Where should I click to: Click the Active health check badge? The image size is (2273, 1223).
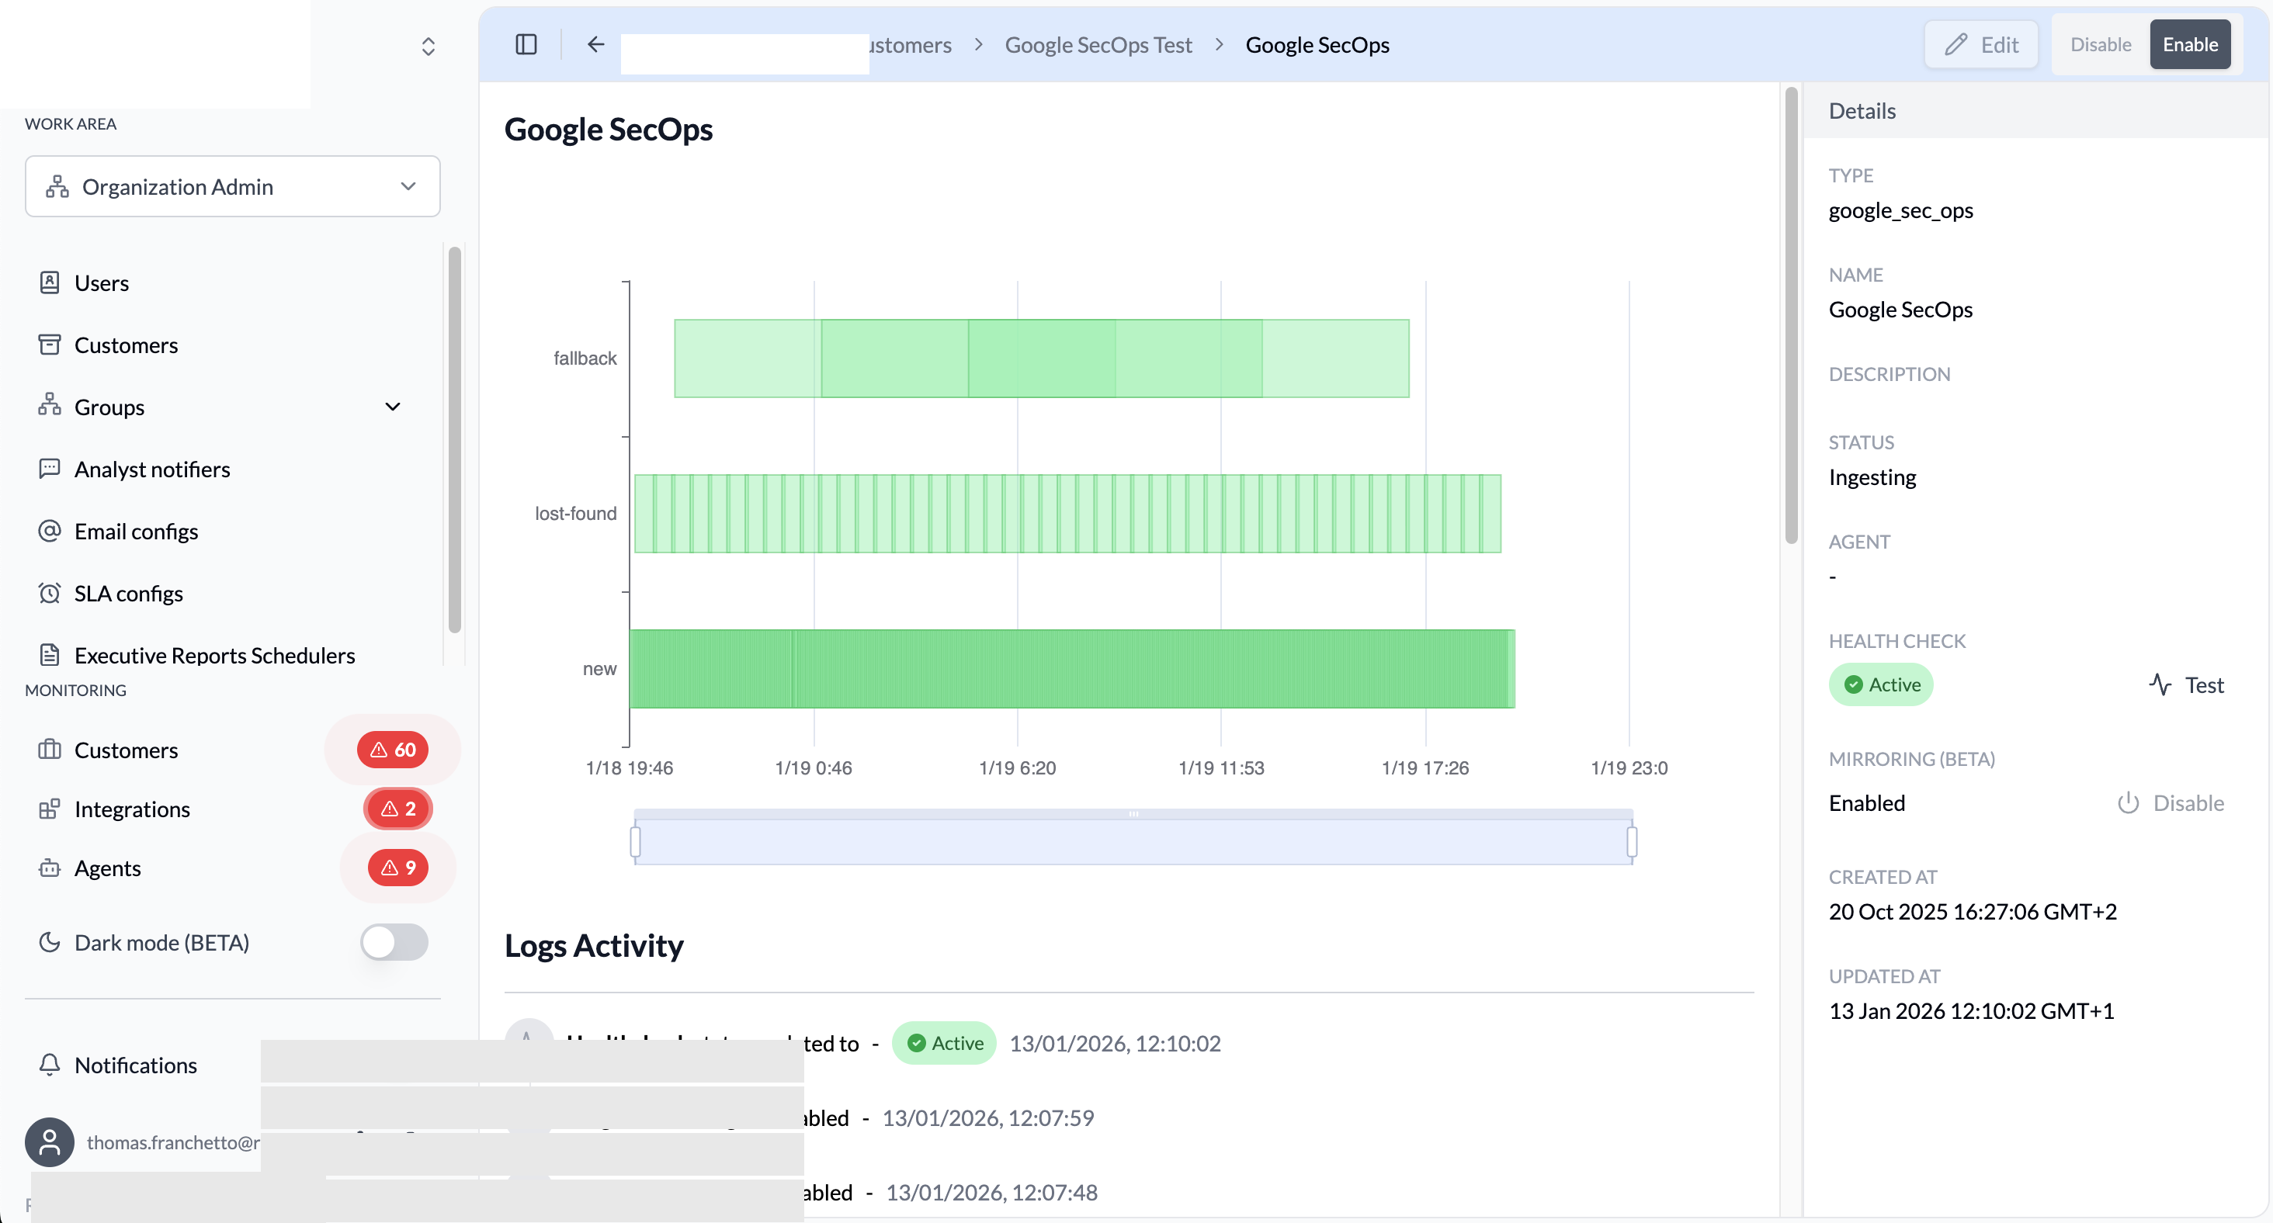tap(1881, 684)
